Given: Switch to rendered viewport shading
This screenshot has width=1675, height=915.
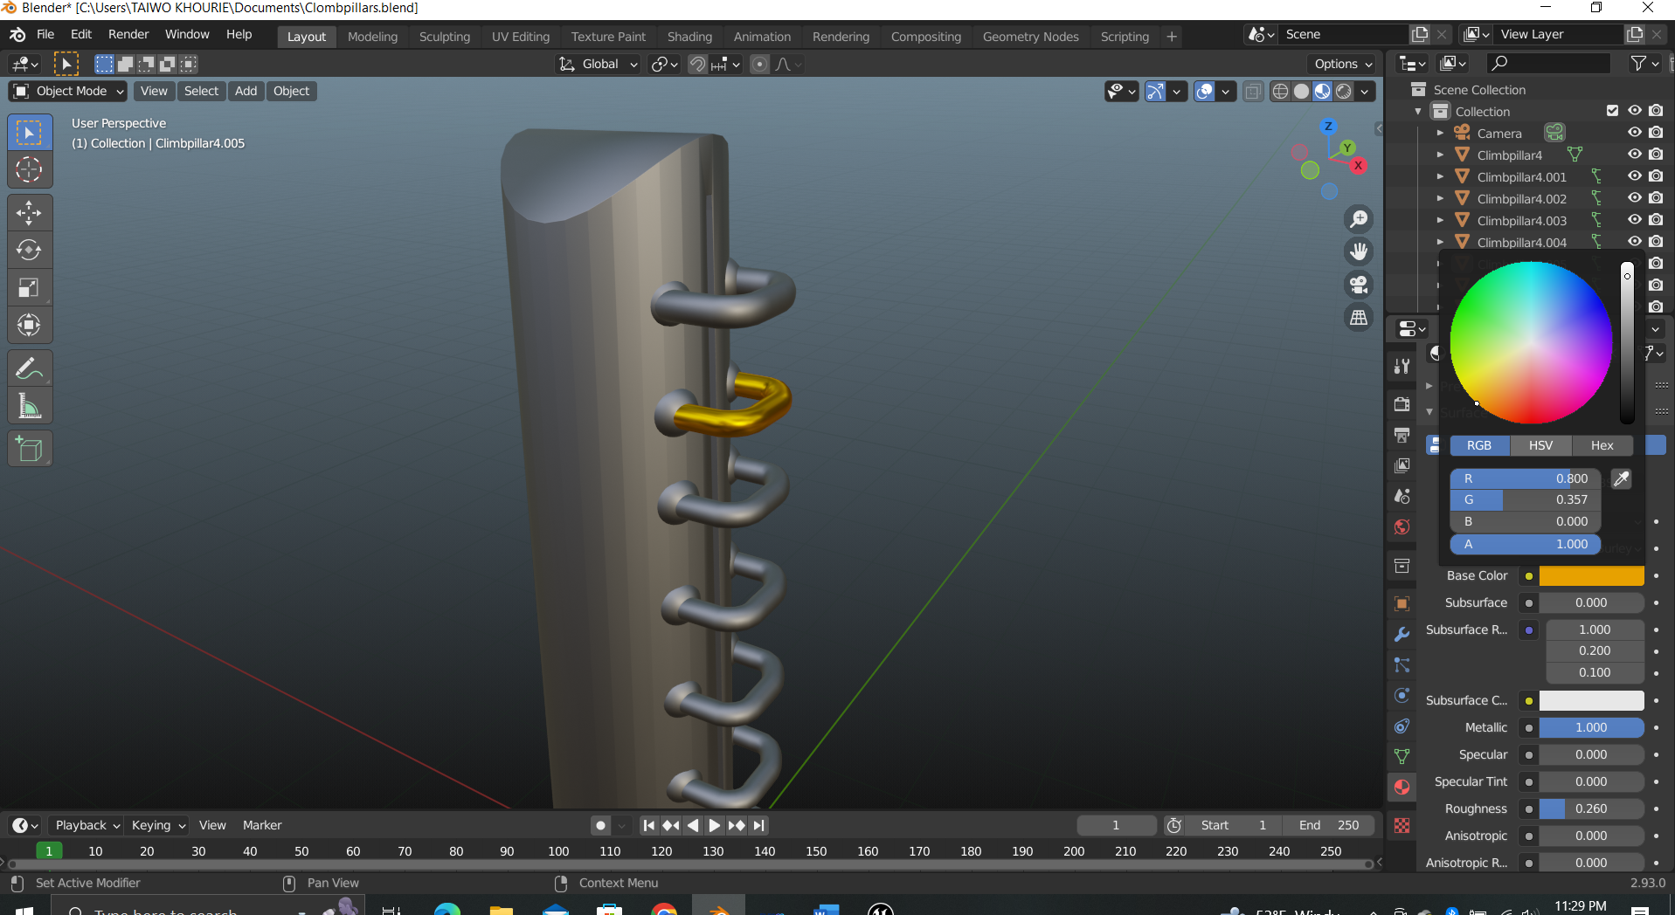Looking at the screenshot, I should [x=1344, y=92].
